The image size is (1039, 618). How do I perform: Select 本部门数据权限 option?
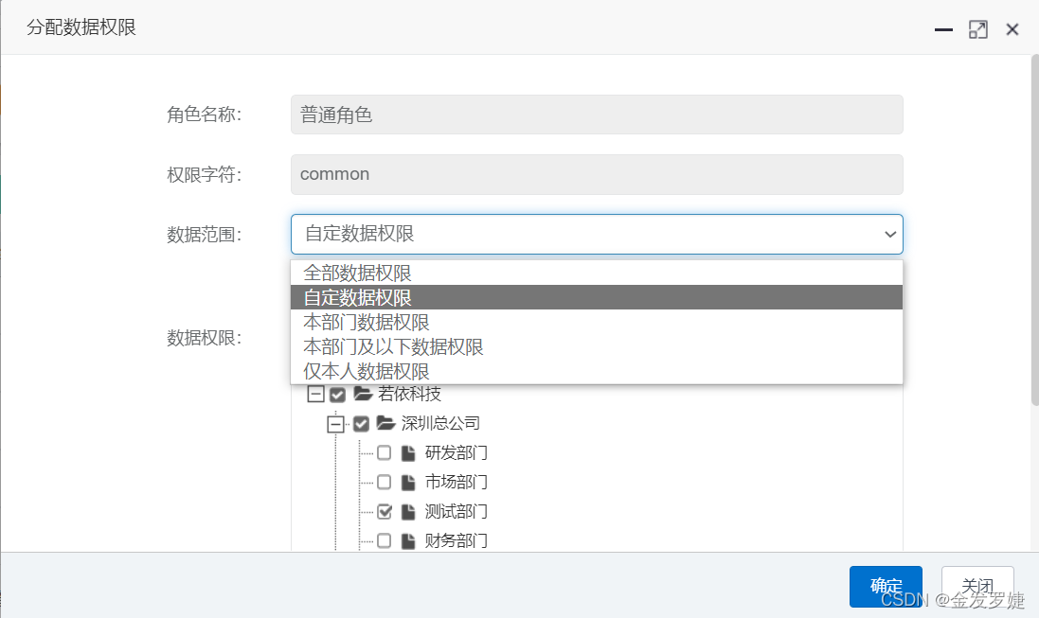point(597,322)
